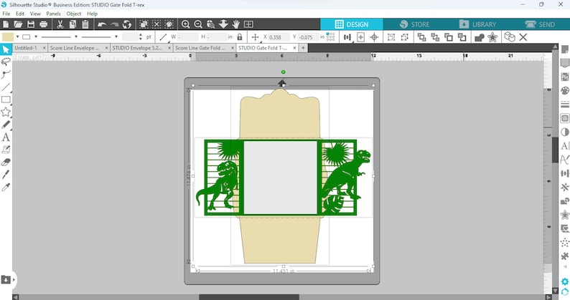The height and width of the screenshot is (300, 570).
Task: Delete the selected object with X icon
Action: (523, 37)
